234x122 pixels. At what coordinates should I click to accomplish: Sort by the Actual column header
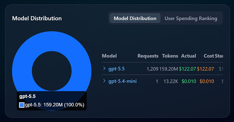point(189,56)
